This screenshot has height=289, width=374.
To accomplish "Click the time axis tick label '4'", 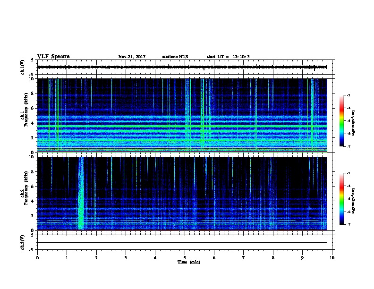I will 155,258.
